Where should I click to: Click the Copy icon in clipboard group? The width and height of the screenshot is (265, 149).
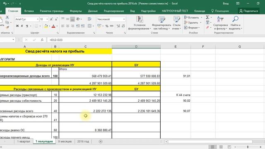[7, 22]
